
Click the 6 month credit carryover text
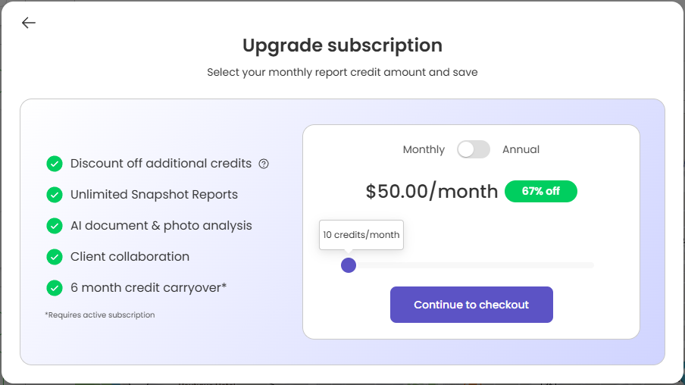point(149,288)
